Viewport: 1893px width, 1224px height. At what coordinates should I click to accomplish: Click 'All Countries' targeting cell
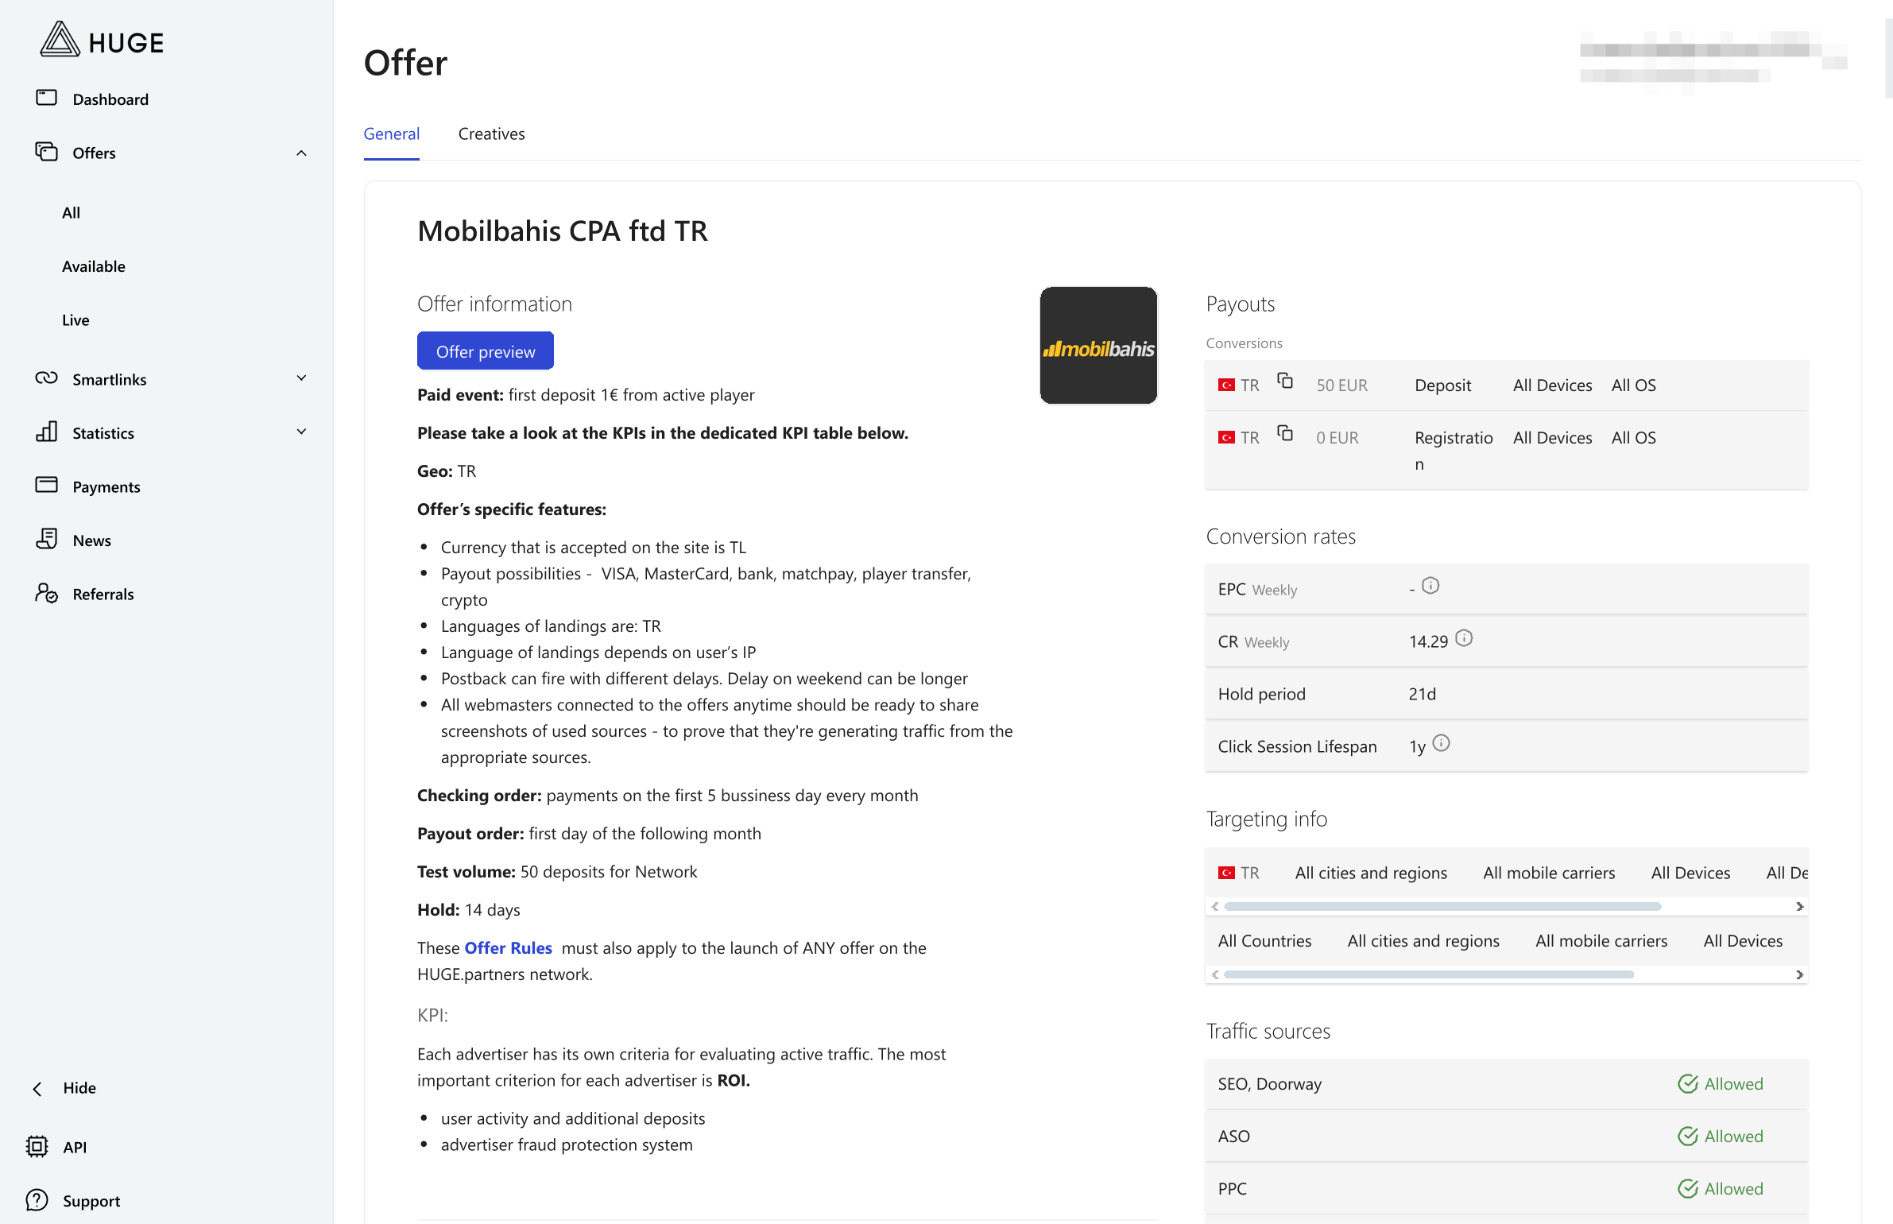(1264, 941)
